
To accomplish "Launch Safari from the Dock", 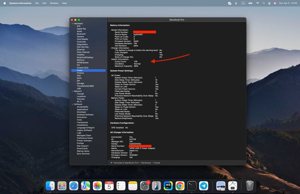I will pyautogui.click(x=74, y=186).
